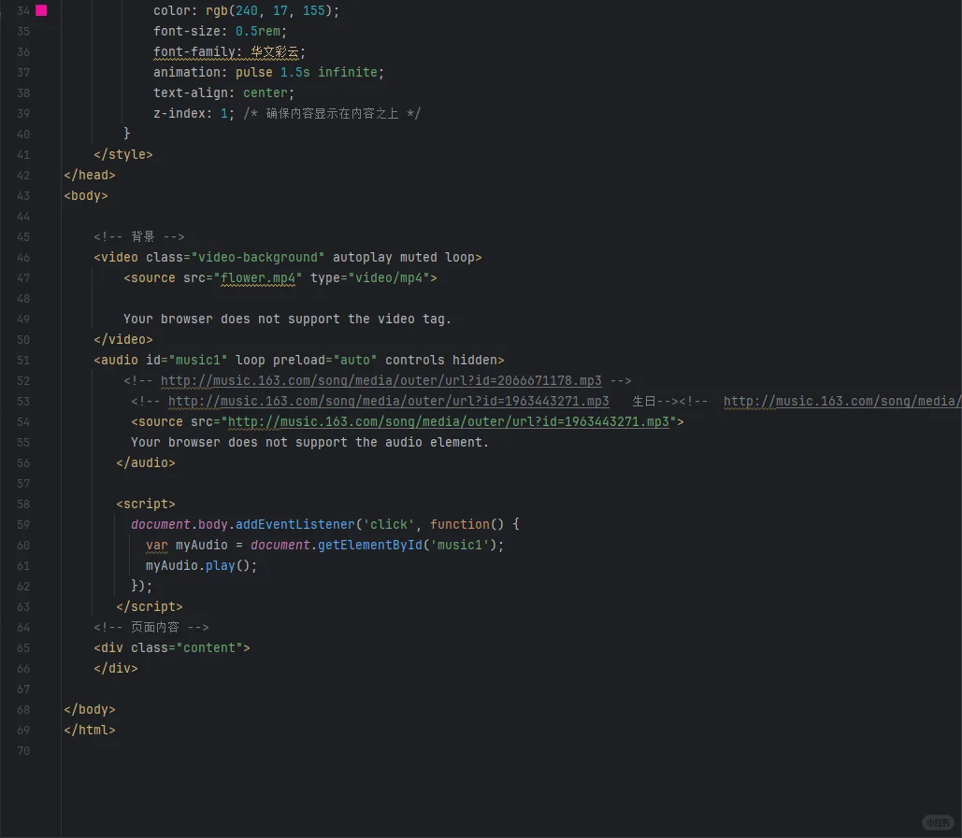Click the 背景 HTML comment
The image size is (962, 838).
[139, 236]
